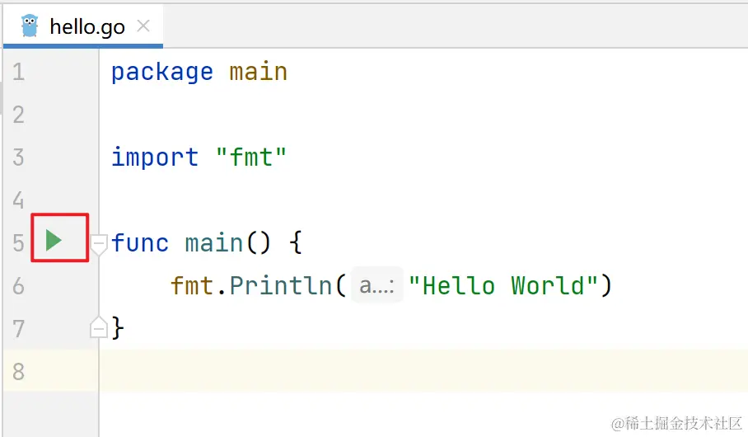The height and width of the screenshot is (437, 748).
Task: Click 'main()' function name on line 5
Action: click(228, 243)
